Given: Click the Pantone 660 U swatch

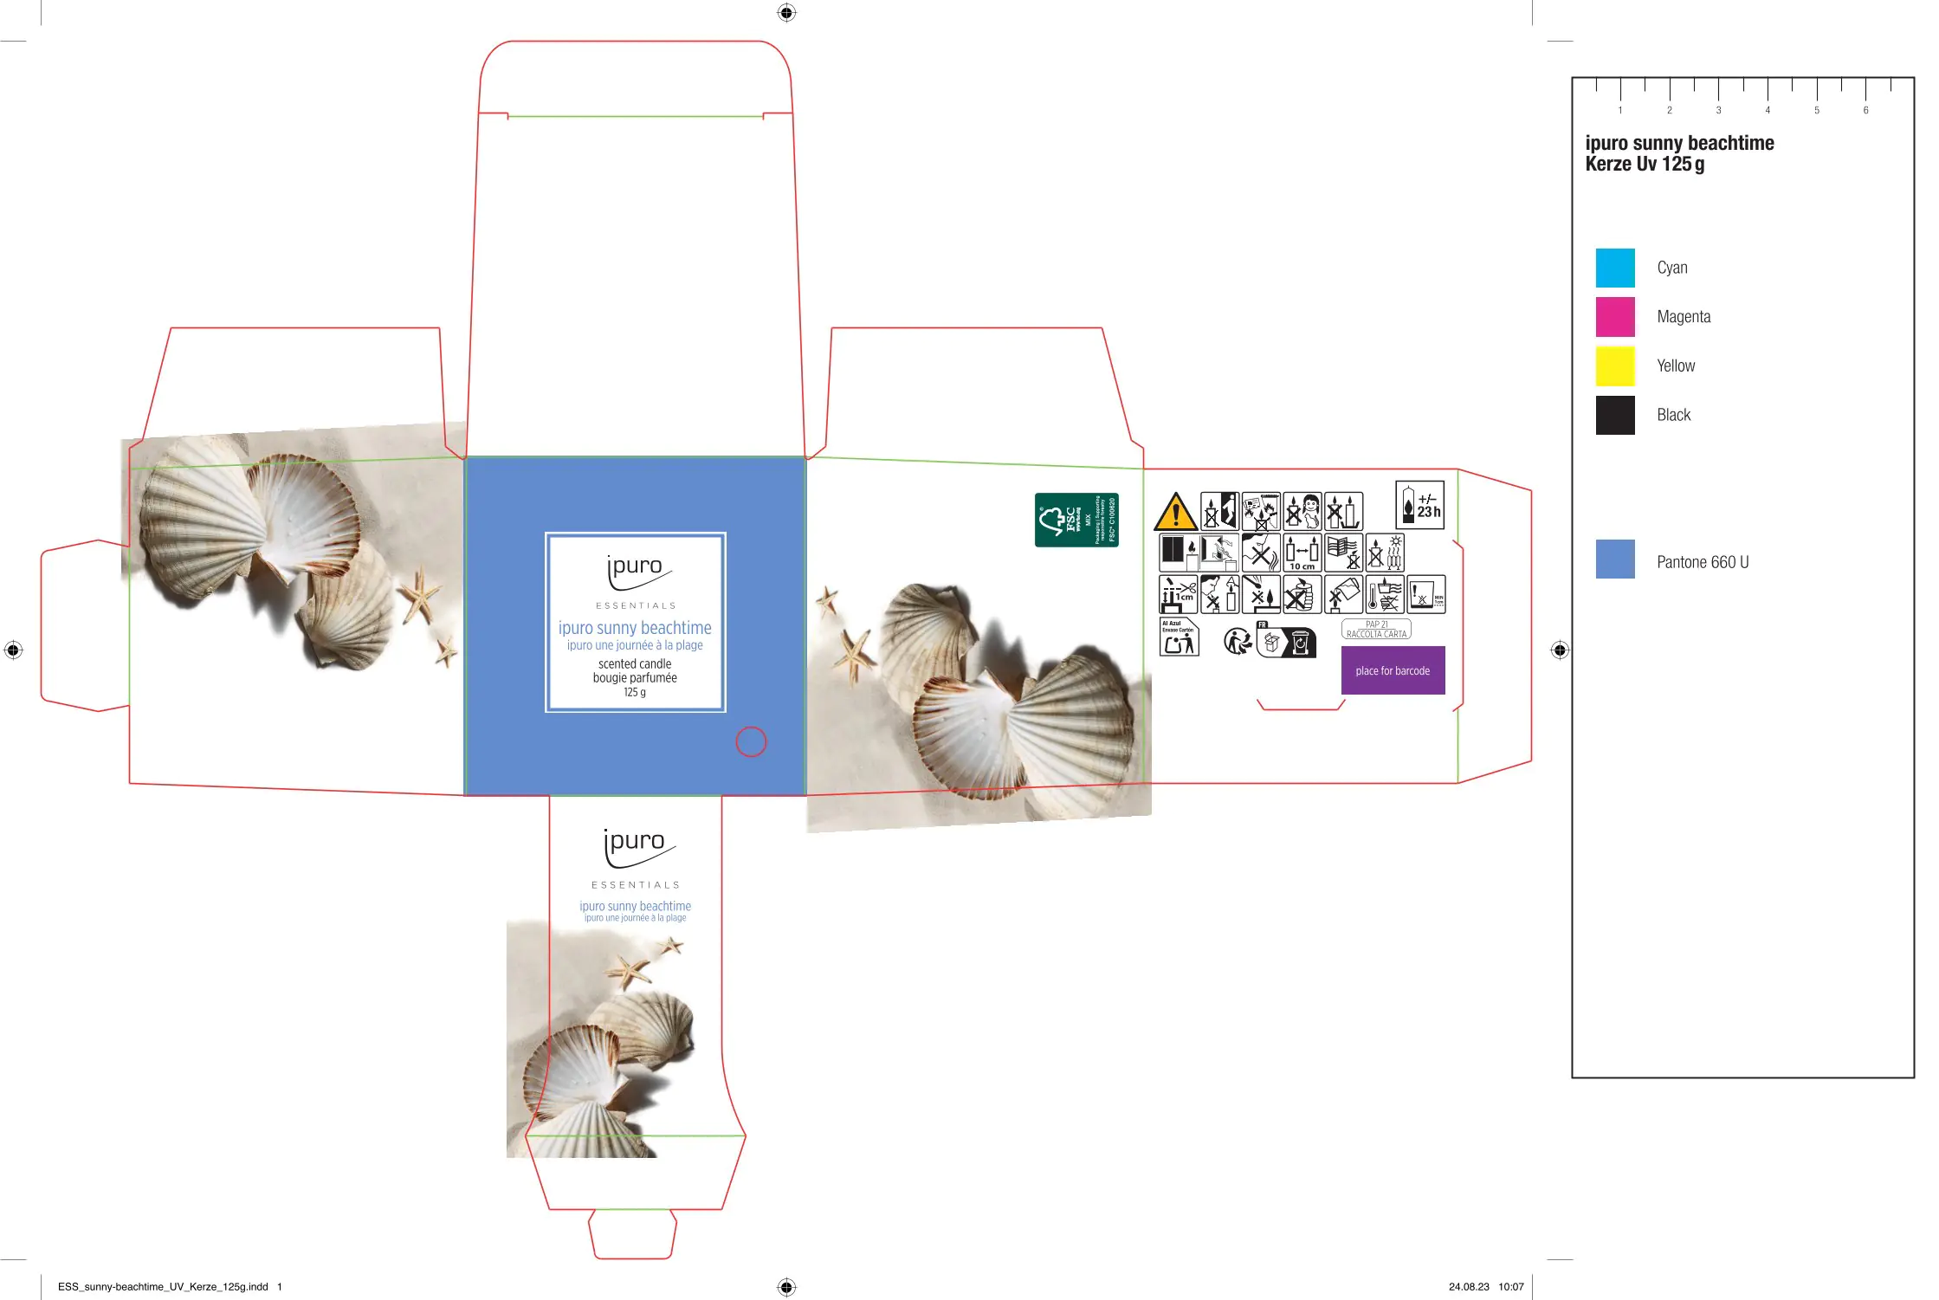Looking at the screenshot, I should coord(1614,559).
